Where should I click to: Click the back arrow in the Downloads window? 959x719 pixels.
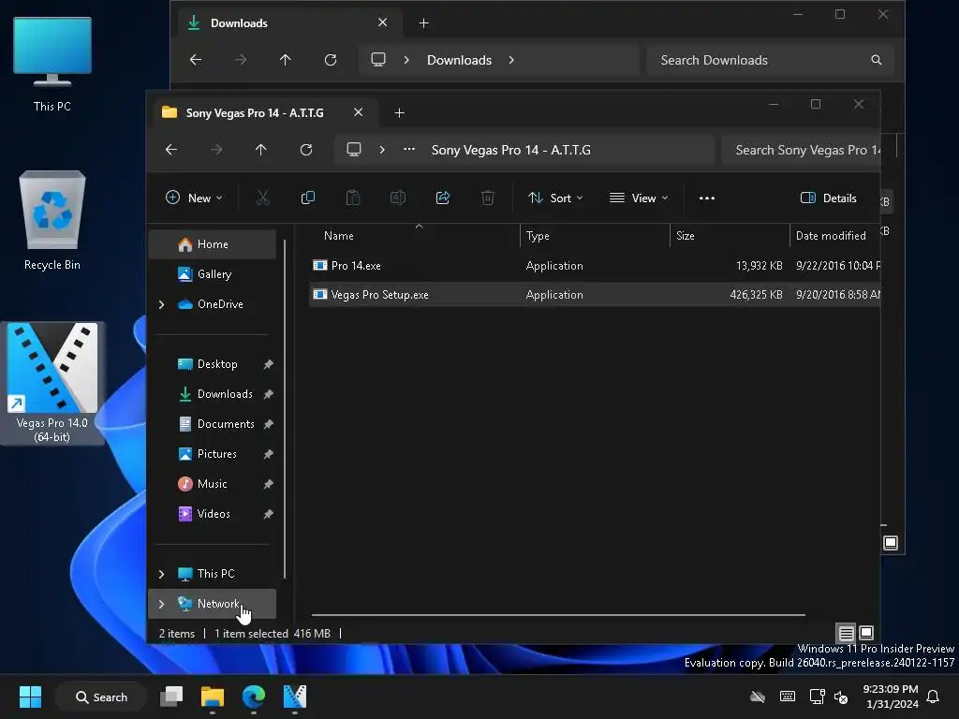196,60
